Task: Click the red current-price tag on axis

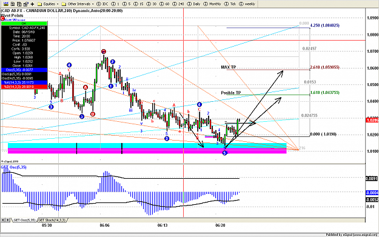Action: (372, 120)
